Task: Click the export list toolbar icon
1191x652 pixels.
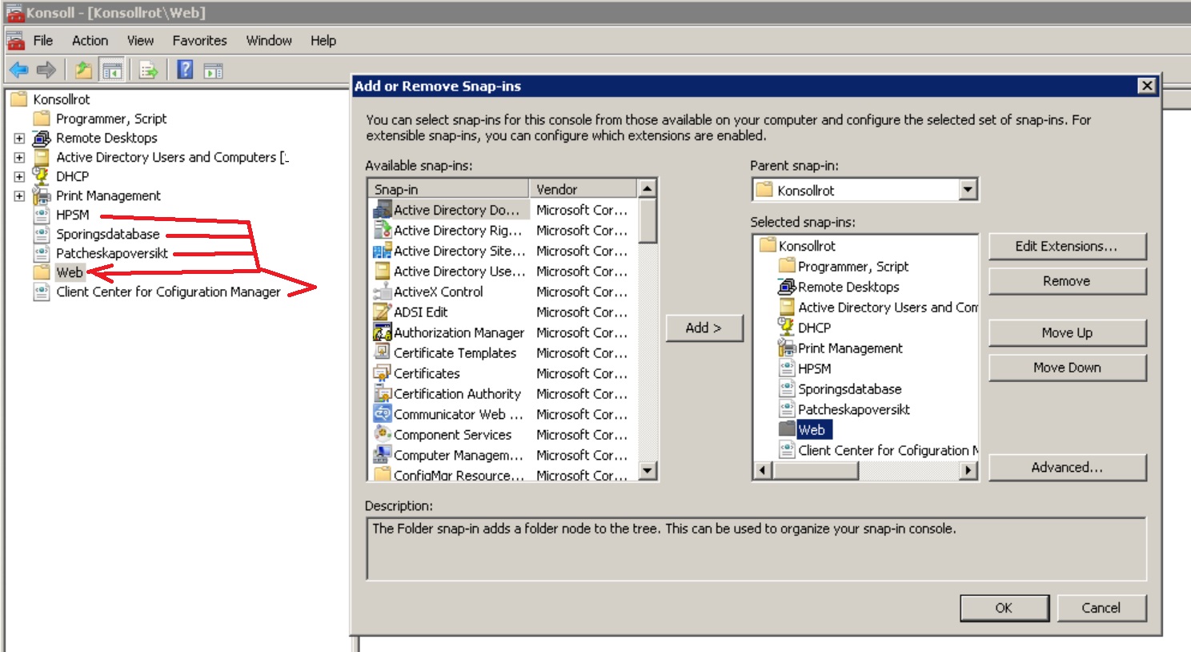Action: [x=148, y=70]
